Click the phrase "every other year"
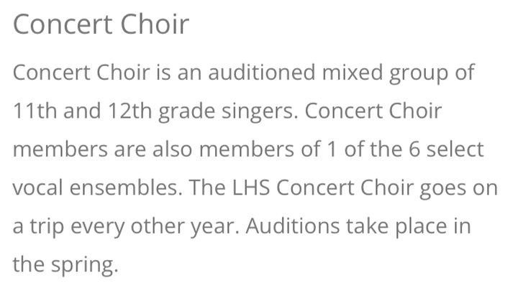 click(155, 227)
